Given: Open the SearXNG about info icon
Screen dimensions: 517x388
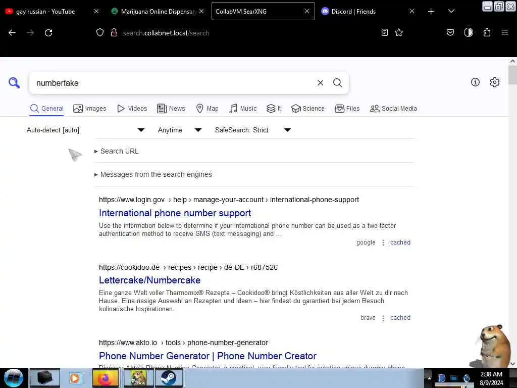Looking at the screenshot, I should 475,82.
